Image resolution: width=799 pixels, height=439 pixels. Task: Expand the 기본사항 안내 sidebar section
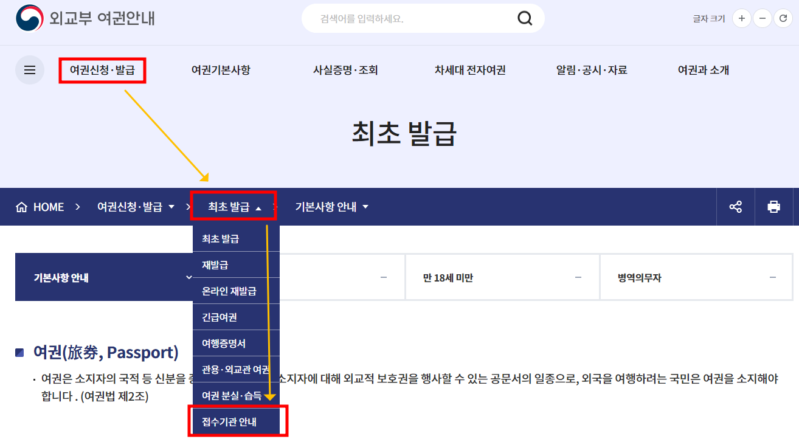(189, 277)
